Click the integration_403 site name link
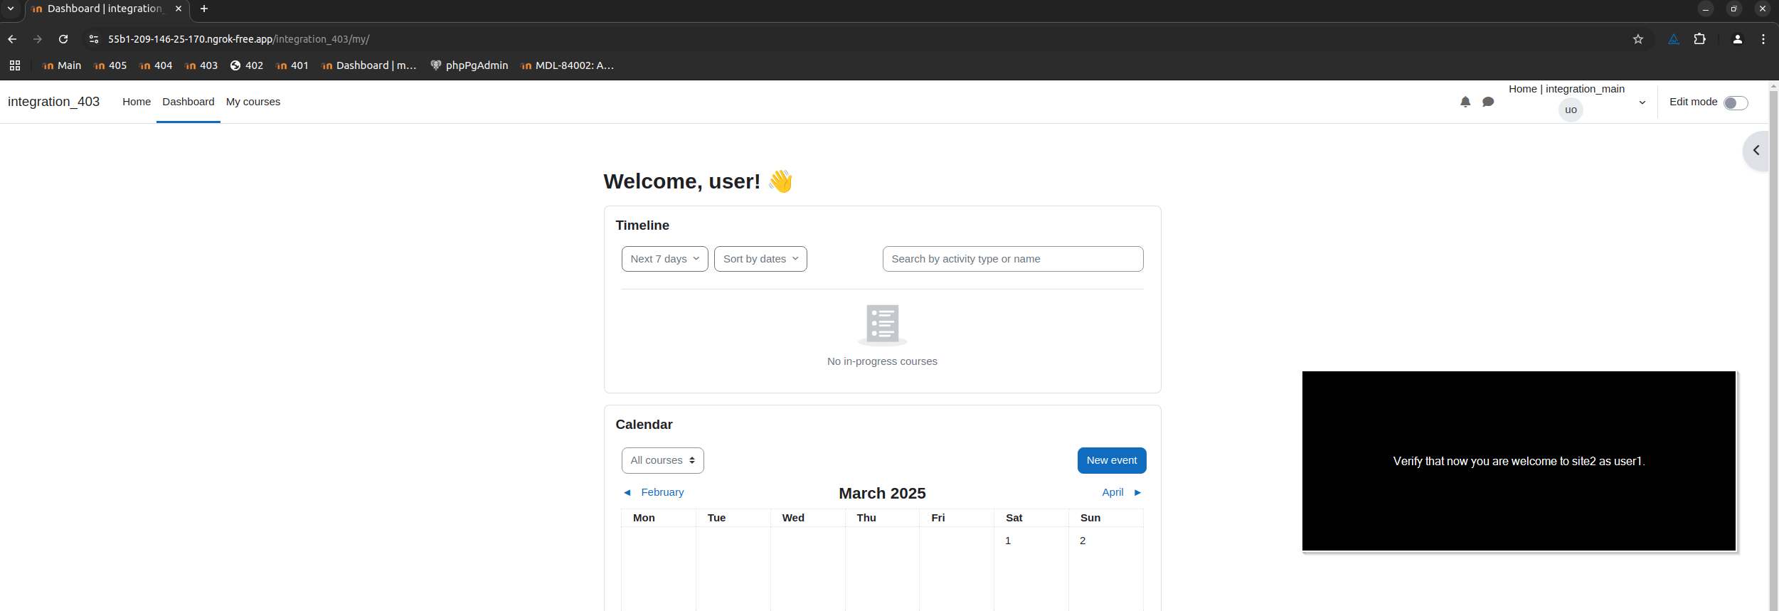 coord(53,102)
